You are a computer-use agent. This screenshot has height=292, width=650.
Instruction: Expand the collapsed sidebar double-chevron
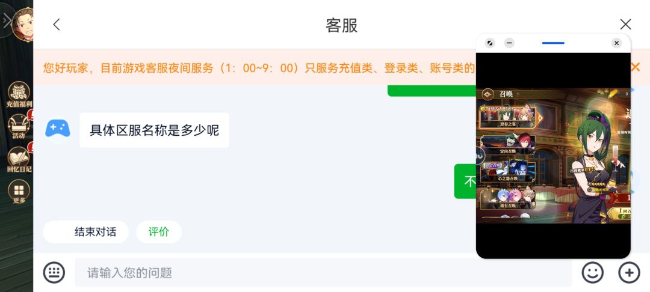coord(7,21)
